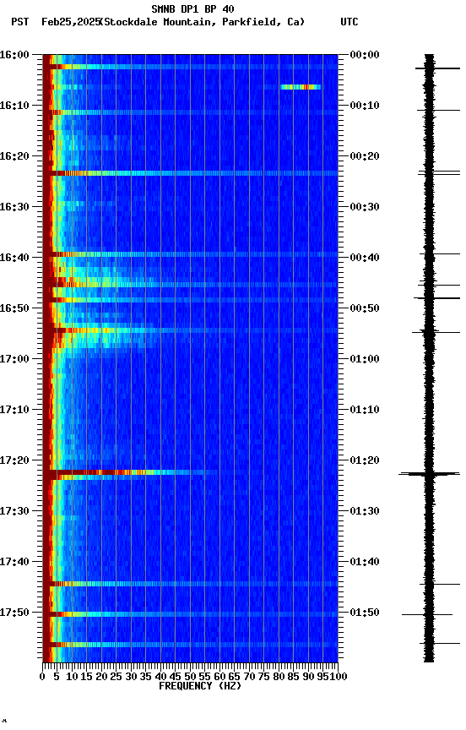Screen dimensions: 466x730
Task: Click the 00:10 UTC time label
Action: (365, 106)
